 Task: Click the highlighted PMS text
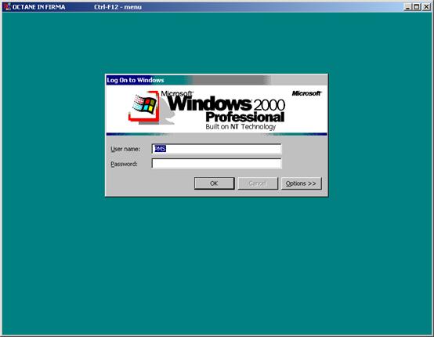(160, 149)
